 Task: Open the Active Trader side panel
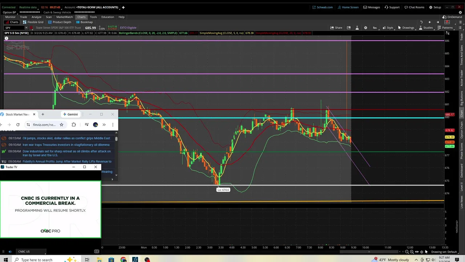(x=462, y=78)
